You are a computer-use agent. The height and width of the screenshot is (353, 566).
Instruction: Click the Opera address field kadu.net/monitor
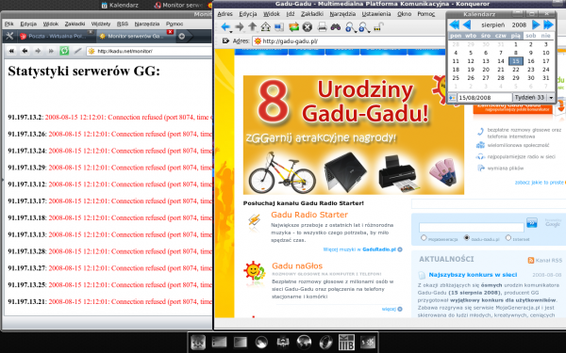149,51
